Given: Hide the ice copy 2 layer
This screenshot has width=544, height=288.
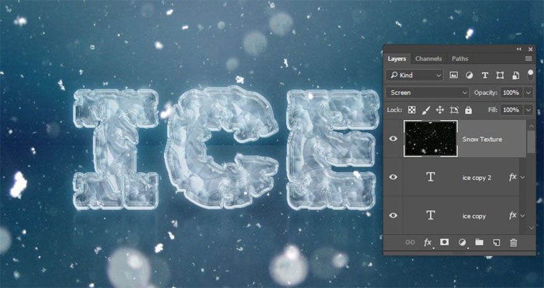Looking at the screenshot, I should 393,177.
